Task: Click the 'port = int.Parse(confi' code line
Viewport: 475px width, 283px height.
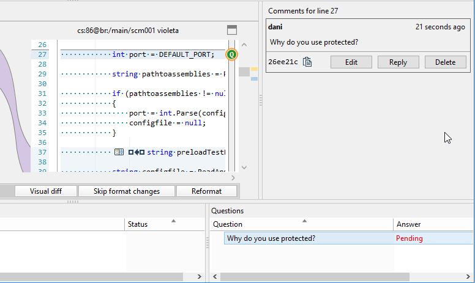Action: coord(177,113)
